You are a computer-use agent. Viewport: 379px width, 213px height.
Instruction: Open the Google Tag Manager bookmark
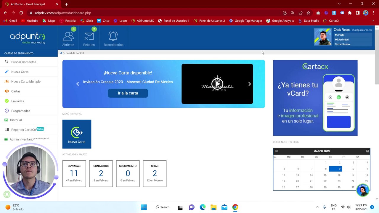coord(245,21)
